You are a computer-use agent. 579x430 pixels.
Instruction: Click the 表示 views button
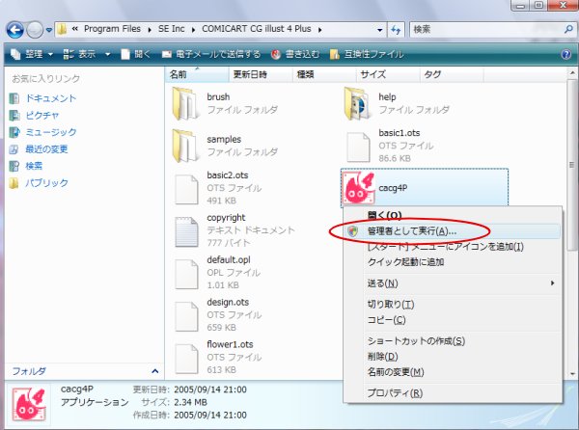tap(79, 55)
